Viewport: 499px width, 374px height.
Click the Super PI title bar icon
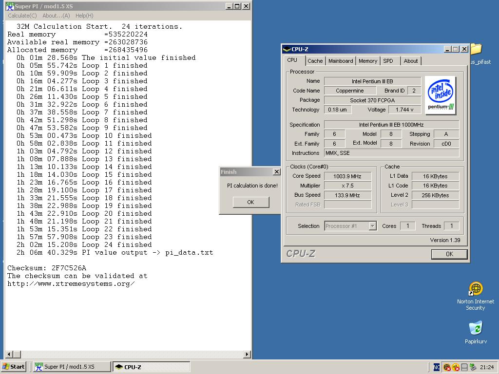10,6
